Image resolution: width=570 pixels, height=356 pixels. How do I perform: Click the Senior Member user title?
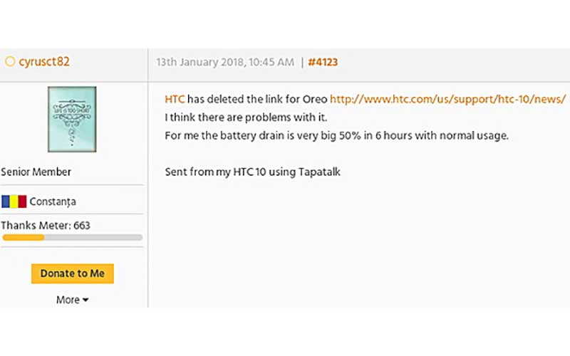click(x=36, y=172)
